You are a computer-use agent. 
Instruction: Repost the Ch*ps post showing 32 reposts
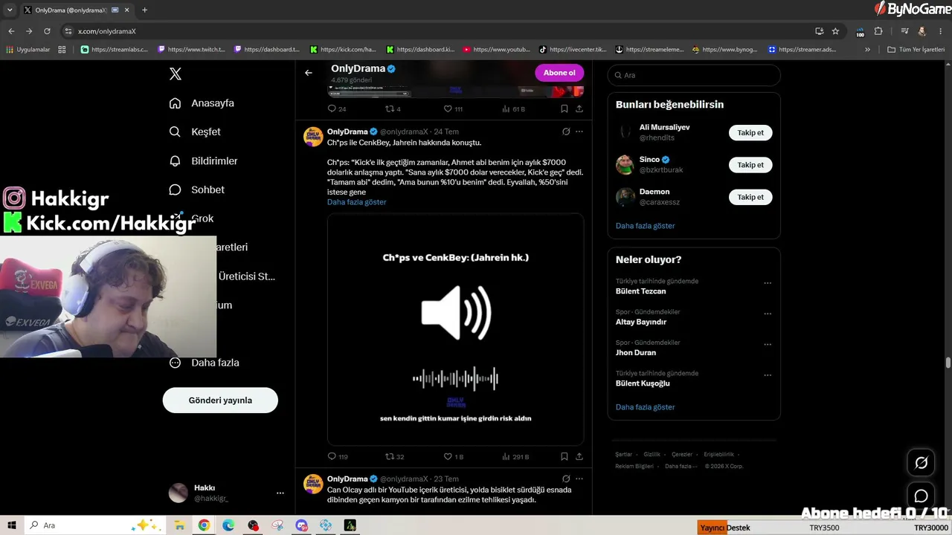(394, 456)
